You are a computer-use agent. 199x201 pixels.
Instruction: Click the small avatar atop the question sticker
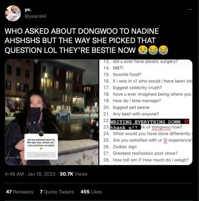41,133
